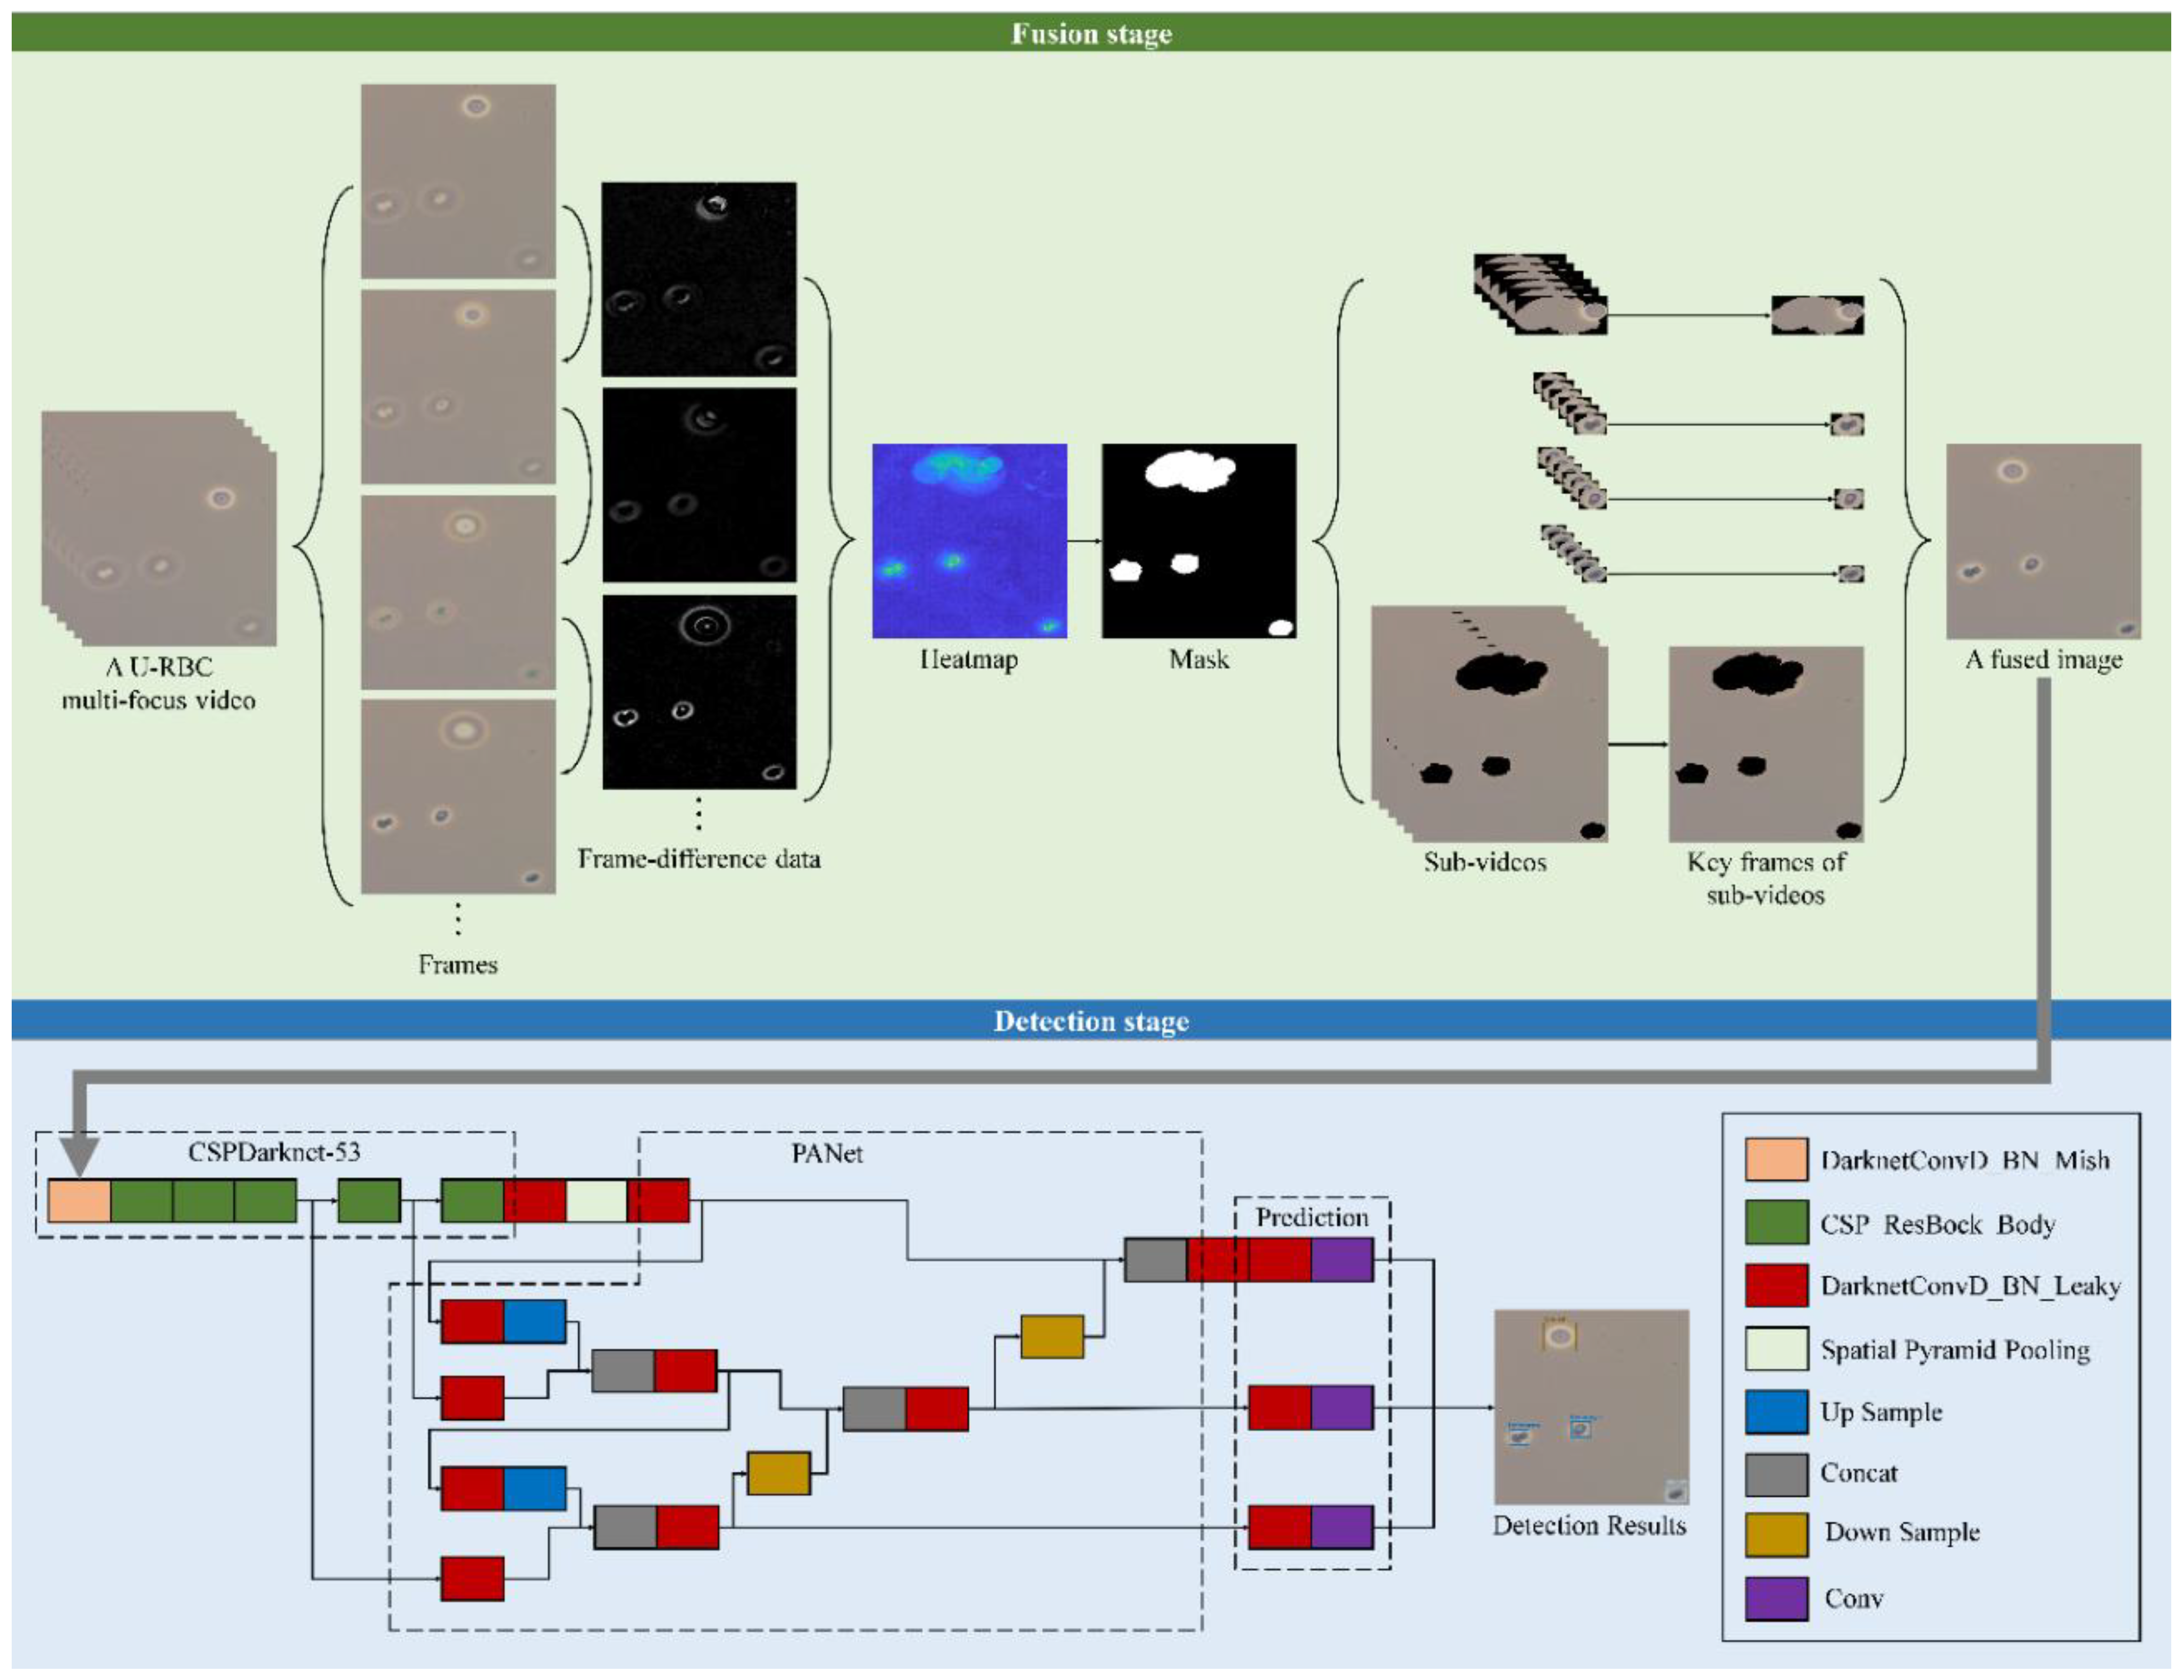This screenshot has width=2184, height=1680.
Task: Click the CSPDarknet-53 label
Action: click(274, 1151)
